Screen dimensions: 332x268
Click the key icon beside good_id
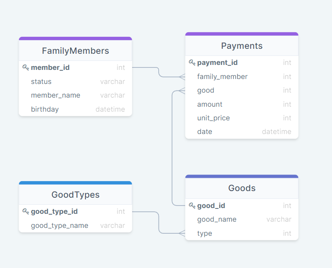pos(192,206)
